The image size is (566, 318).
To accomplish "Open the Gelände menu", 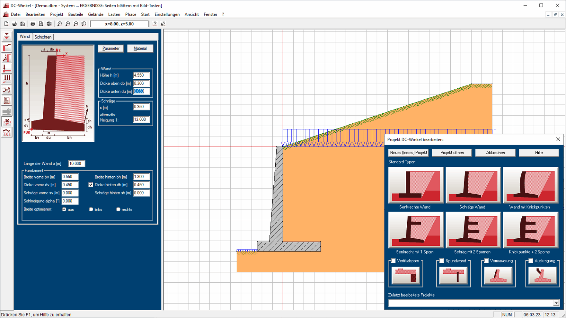I will click(x=96, y=14).
